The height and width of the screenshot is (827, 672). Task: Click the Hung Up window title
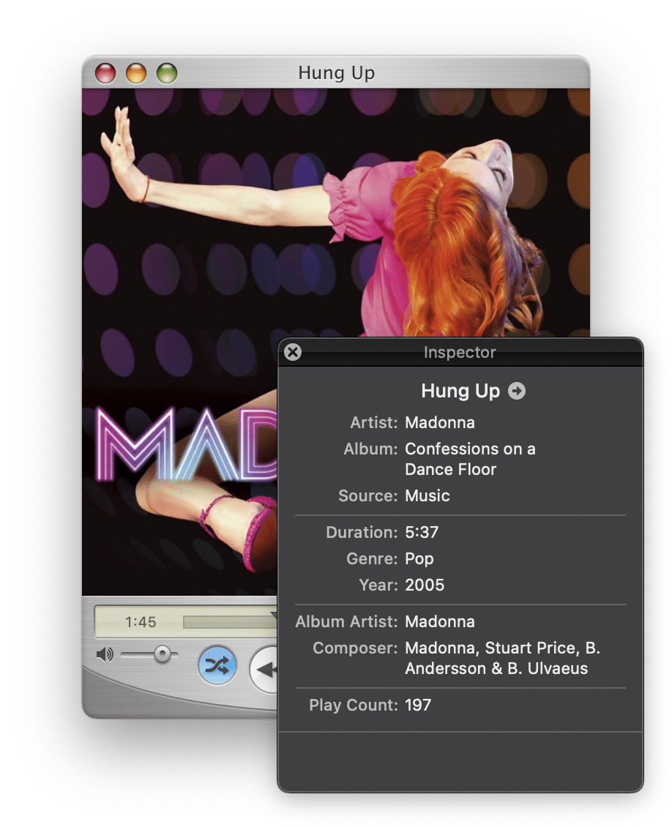[x=336, y=72]
